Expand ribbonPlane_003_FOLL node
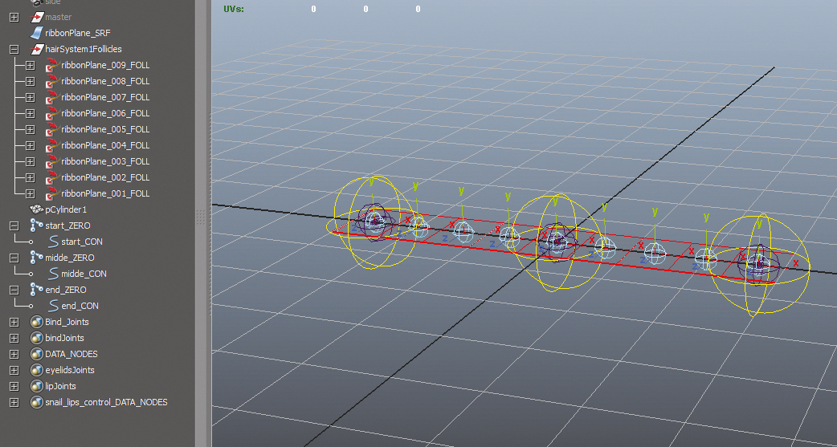This screenshot has width=837, height=447. pos(31,161)
